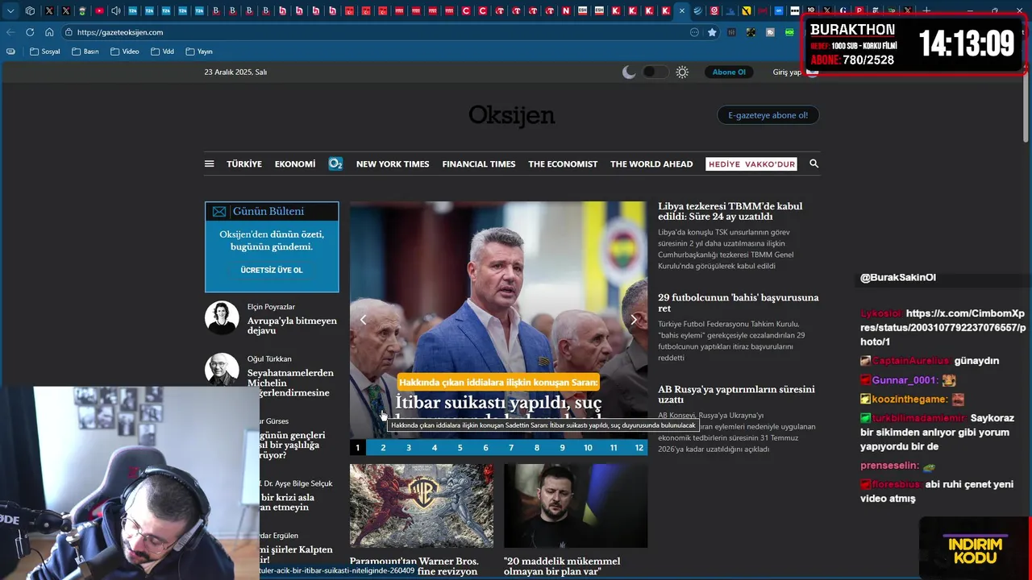Viewport: 1032px width, 580px height.
Task: Click the moon dark-mode icon
Action: click(x=629, y=72)
